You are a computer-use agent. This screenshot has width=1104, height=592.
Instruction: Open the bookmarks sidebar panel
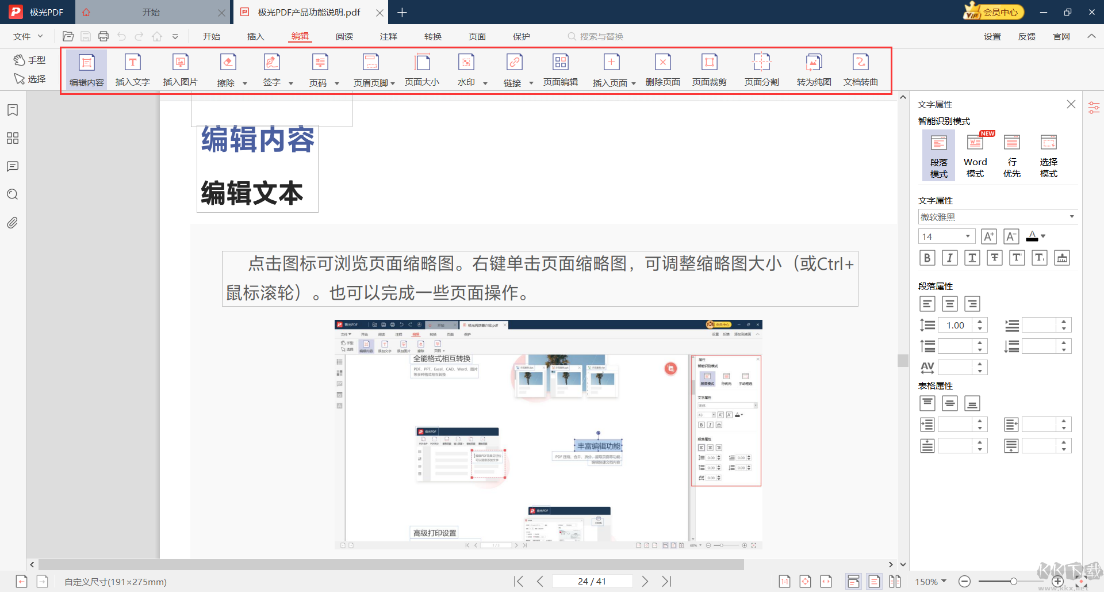(13, 110)
